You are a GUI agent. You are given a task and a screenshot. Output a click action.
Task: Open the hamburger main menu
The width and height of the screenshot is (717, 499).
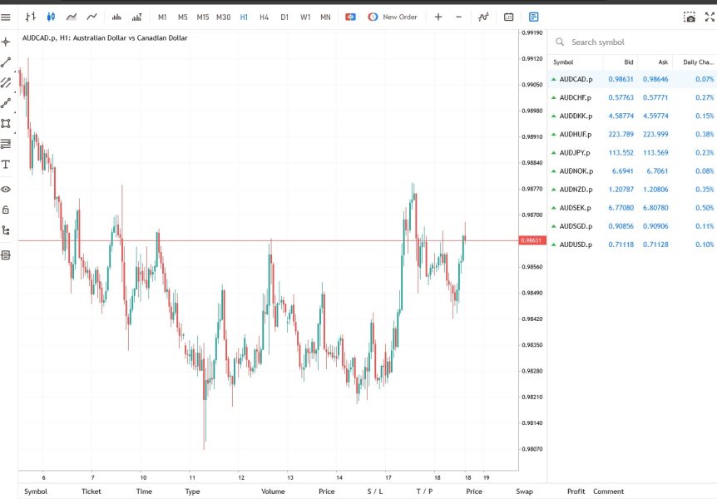click(x=6, y=17)
